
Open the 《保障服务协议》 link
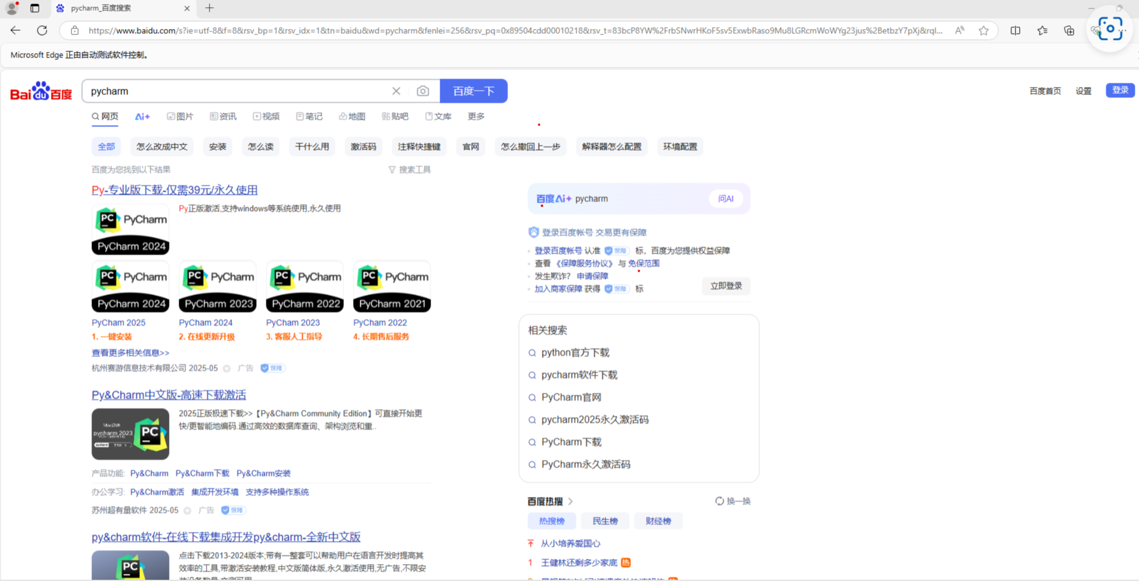click(x=584, y=263)
